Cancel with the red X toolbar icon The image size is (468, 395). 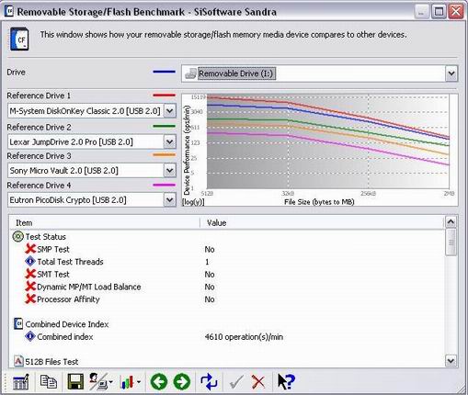pos(258,382)
